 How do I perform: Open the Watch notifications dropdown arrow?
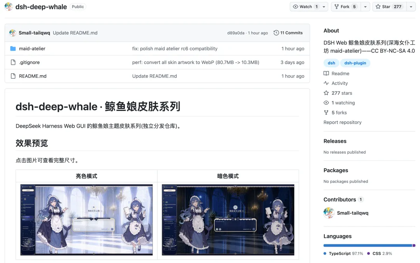click(324, 7)
